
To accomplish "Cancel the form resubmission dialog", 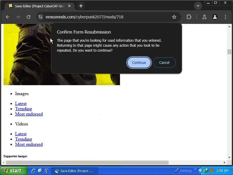I will point(164,62).
